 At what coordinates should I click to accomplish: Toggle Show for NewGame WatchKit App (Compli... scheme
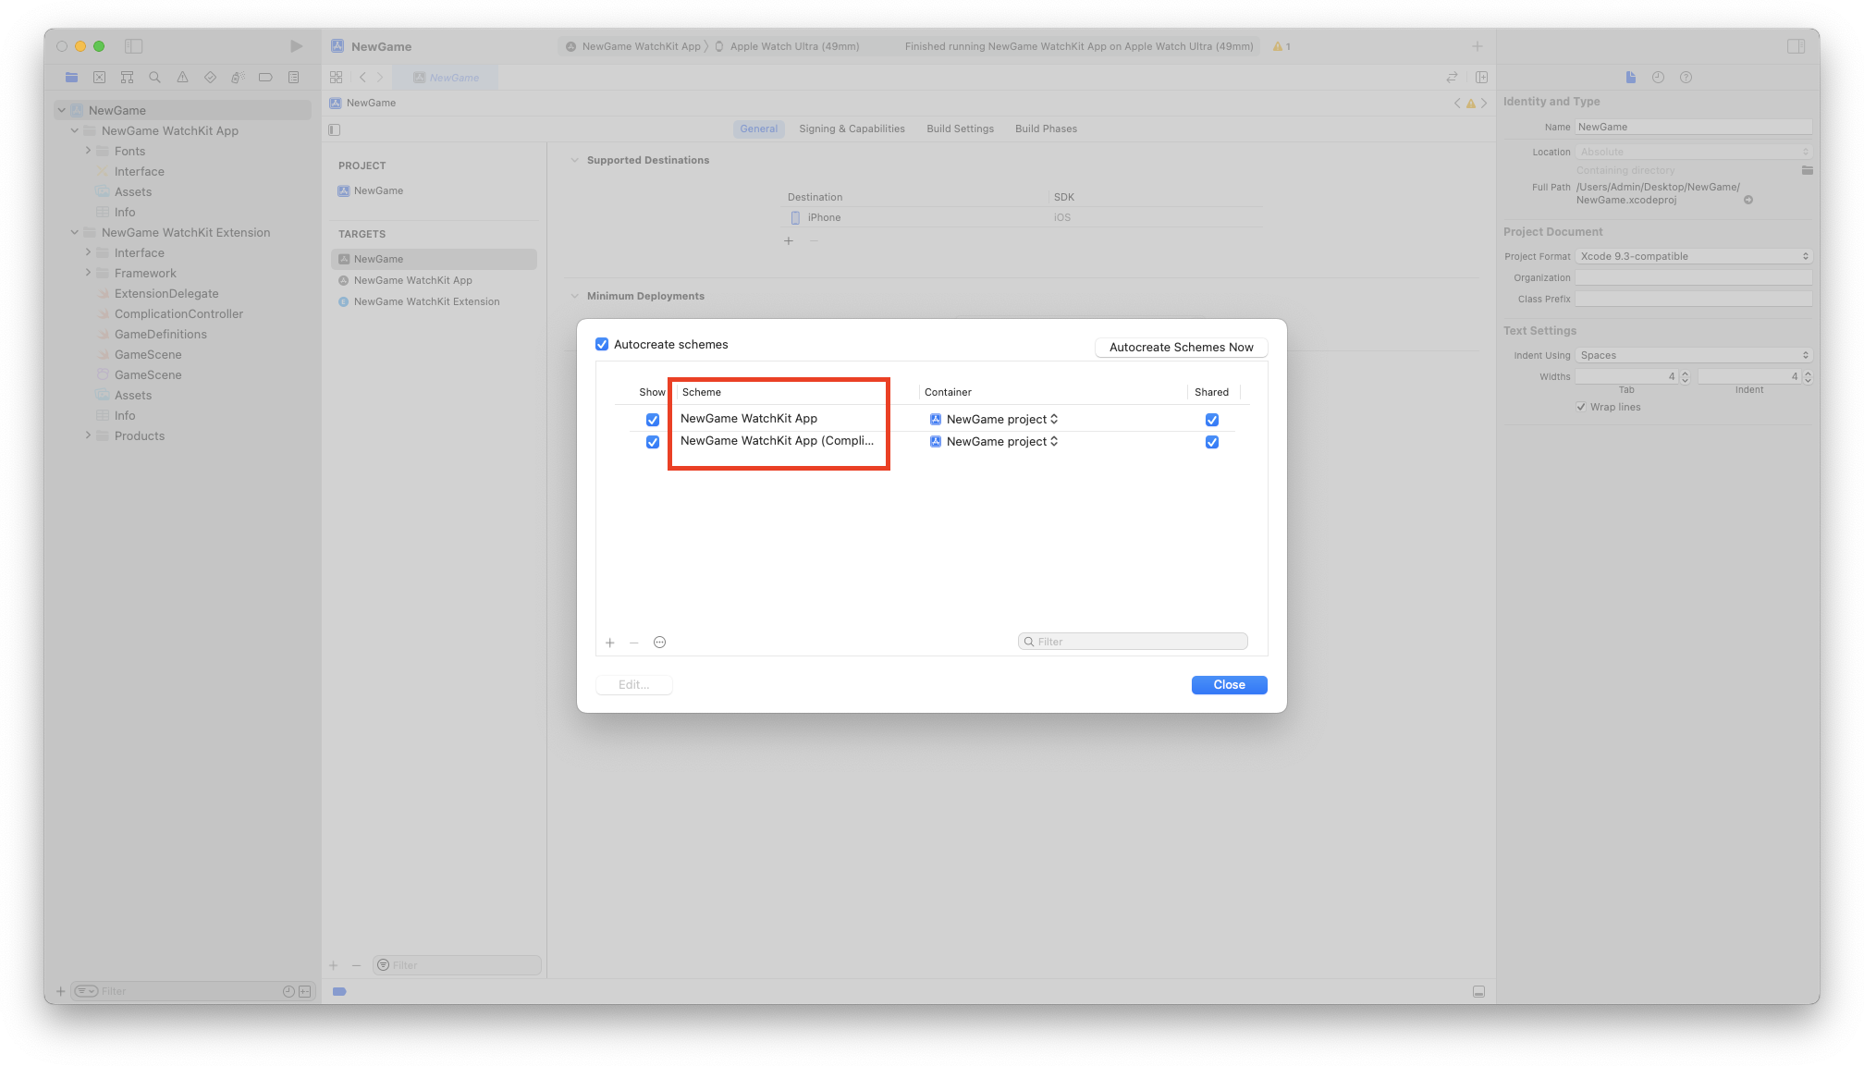click(x=653, y=442)
